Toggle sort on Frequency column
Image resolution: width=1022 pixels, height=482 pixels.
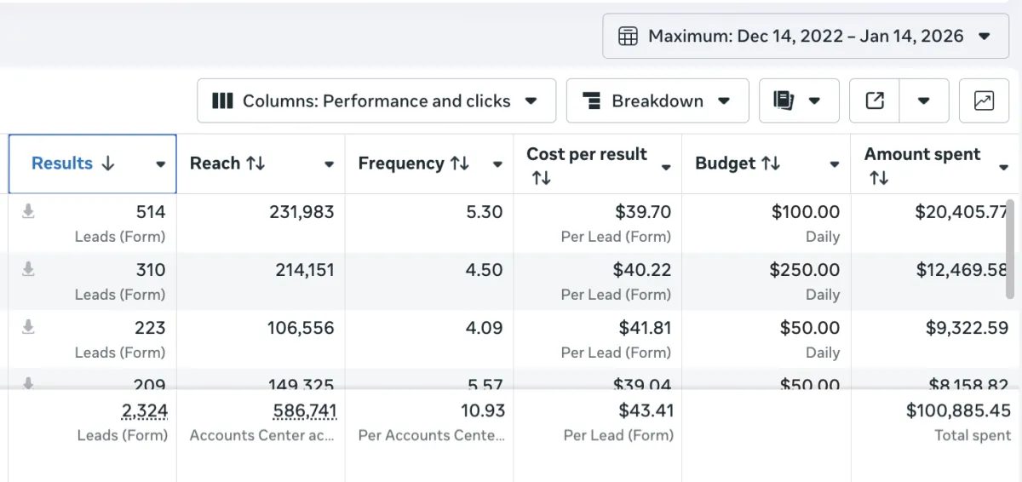(460, 164)
